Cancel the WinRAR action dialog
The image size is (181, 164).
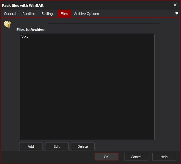(136, 157)
